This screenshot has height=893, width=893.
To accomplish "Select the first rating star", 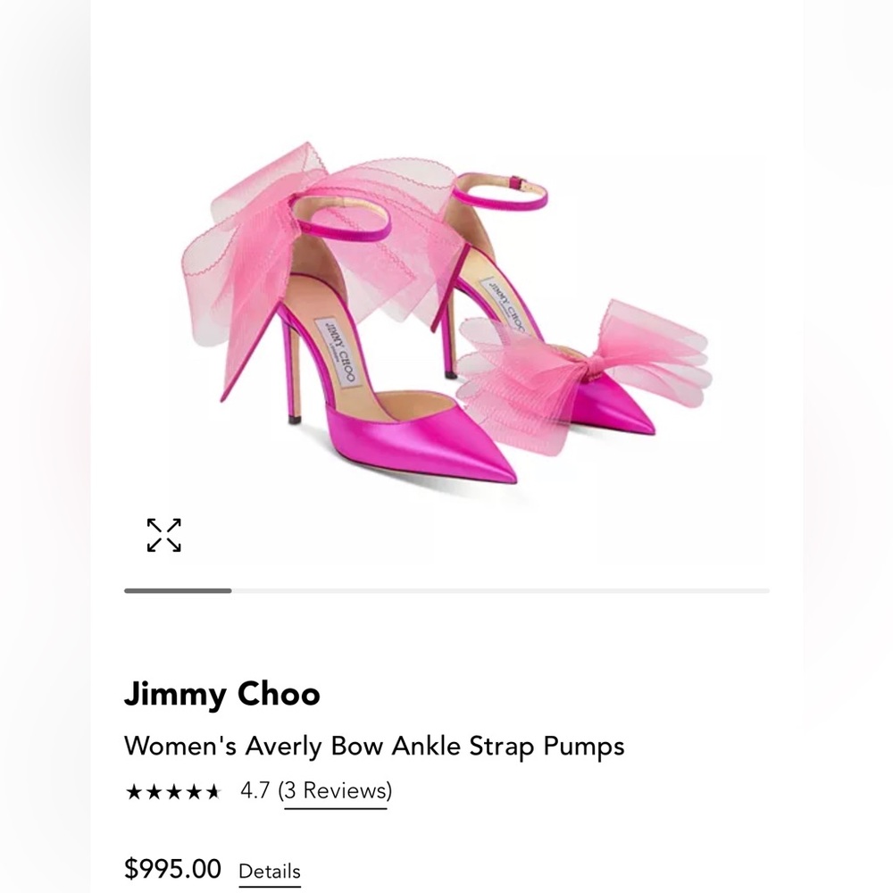I will [132, 790].
